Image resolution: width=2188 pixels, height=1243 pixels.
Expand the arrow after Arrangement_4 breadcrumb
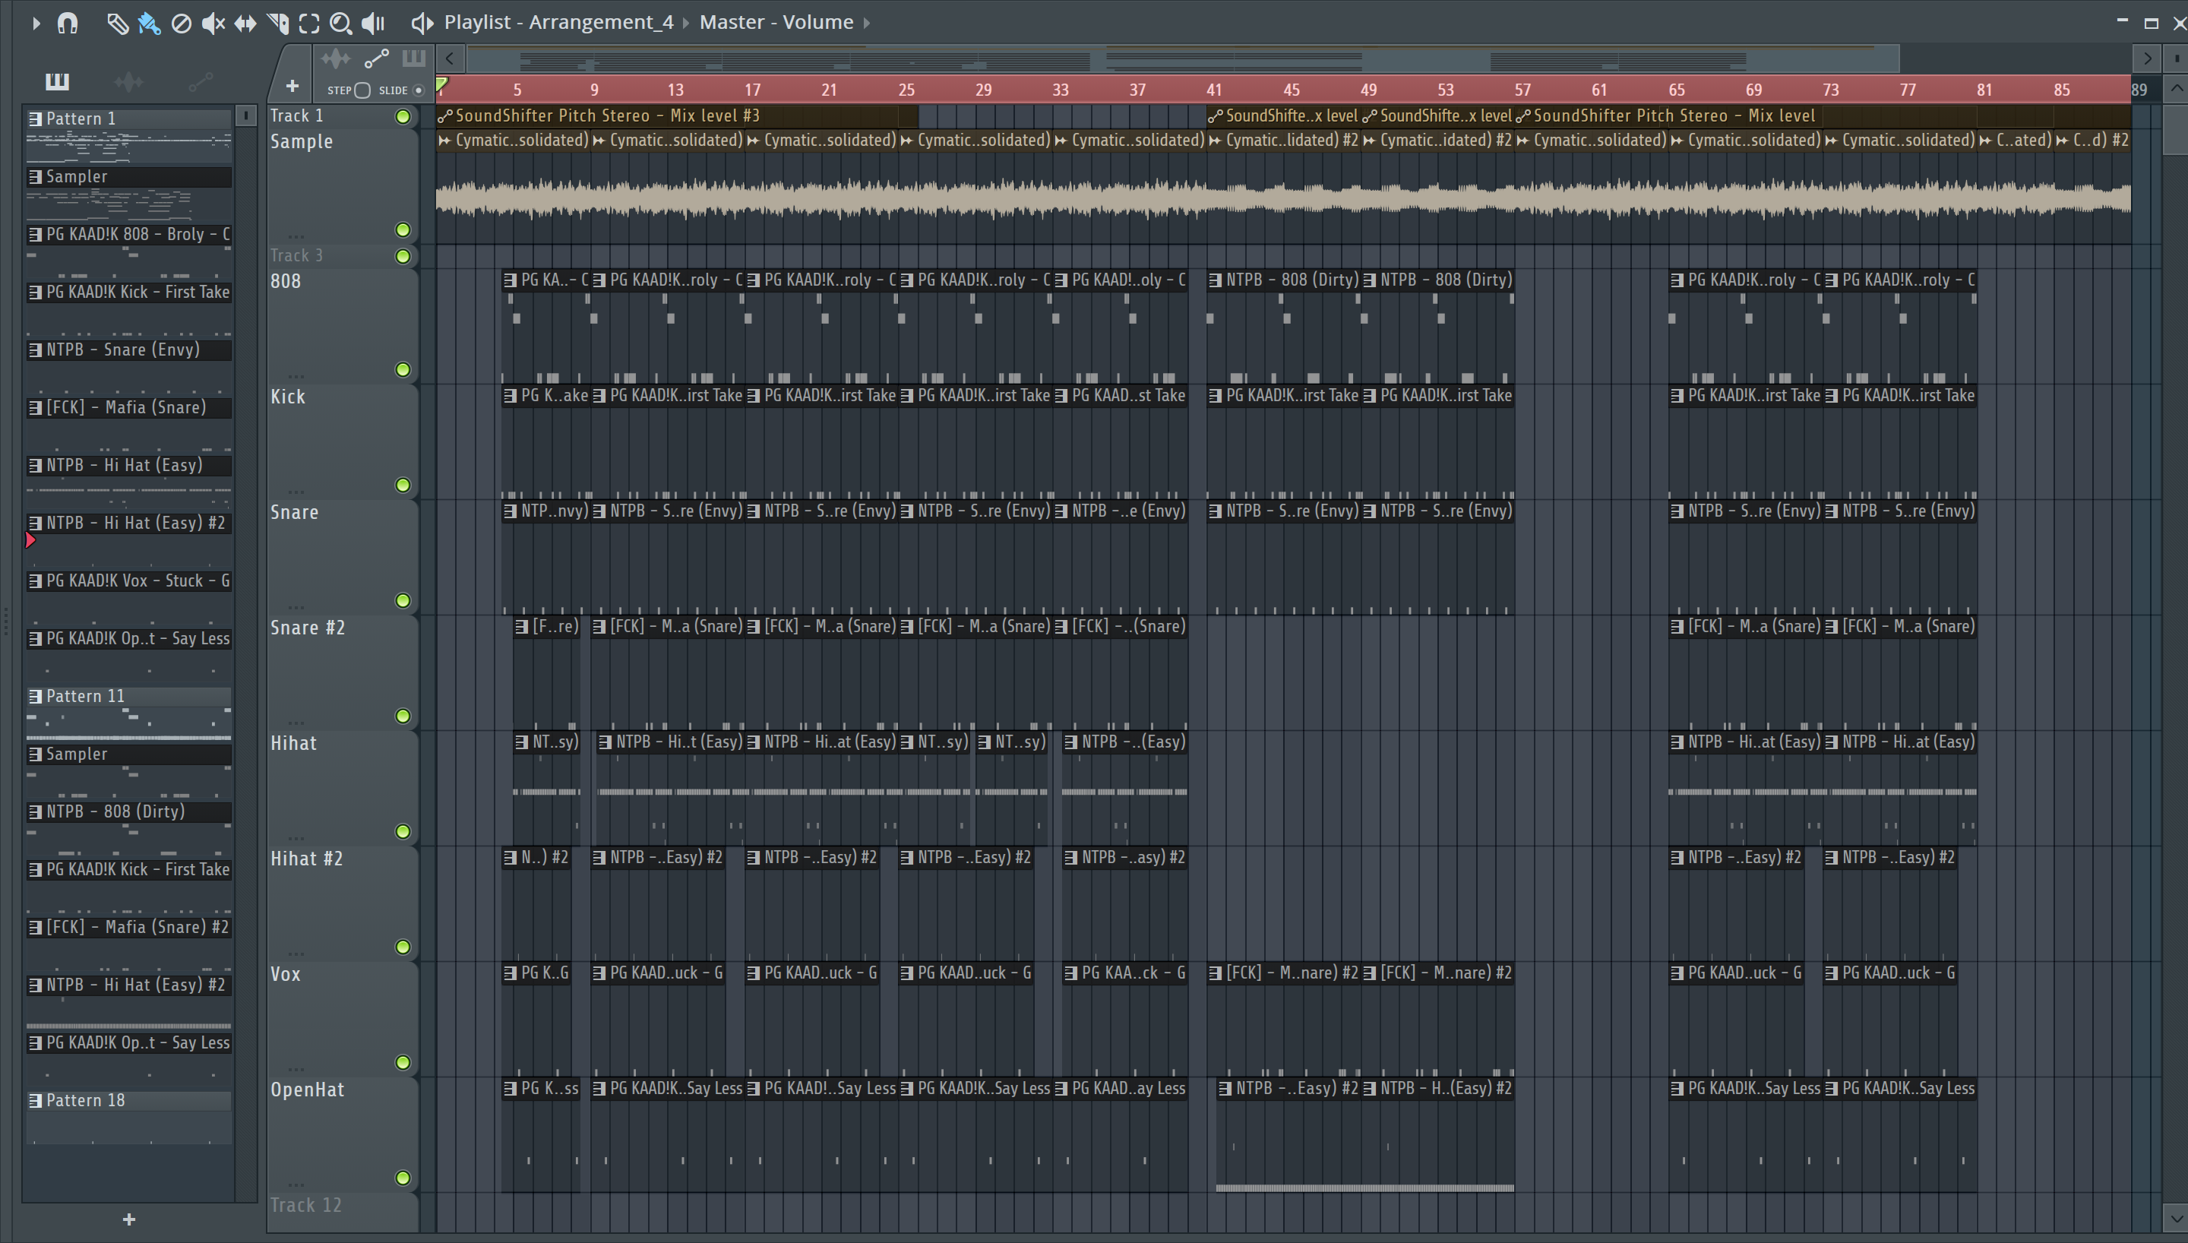point(686,23)
